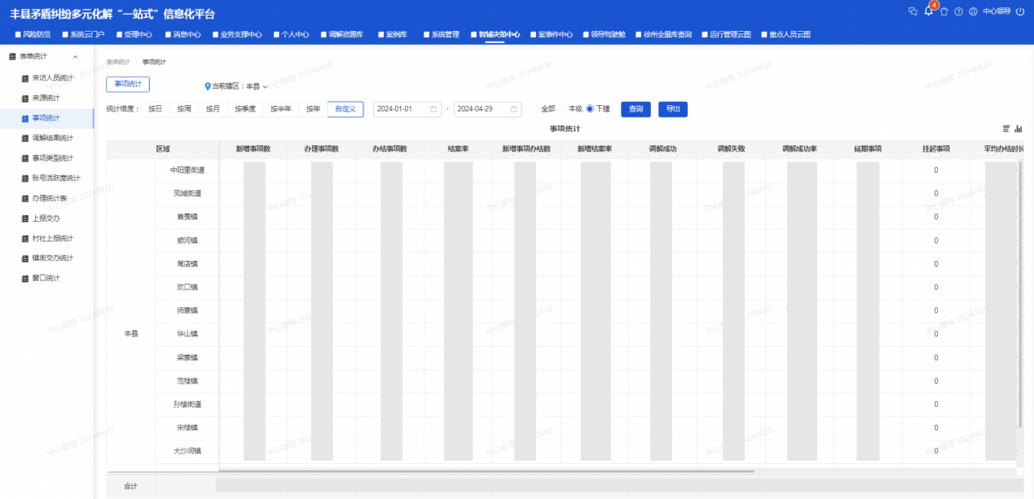Image resolution: width=1034 pixels, height=499 pixels.
Task: Click the 导出 export button
Action: 672,109
